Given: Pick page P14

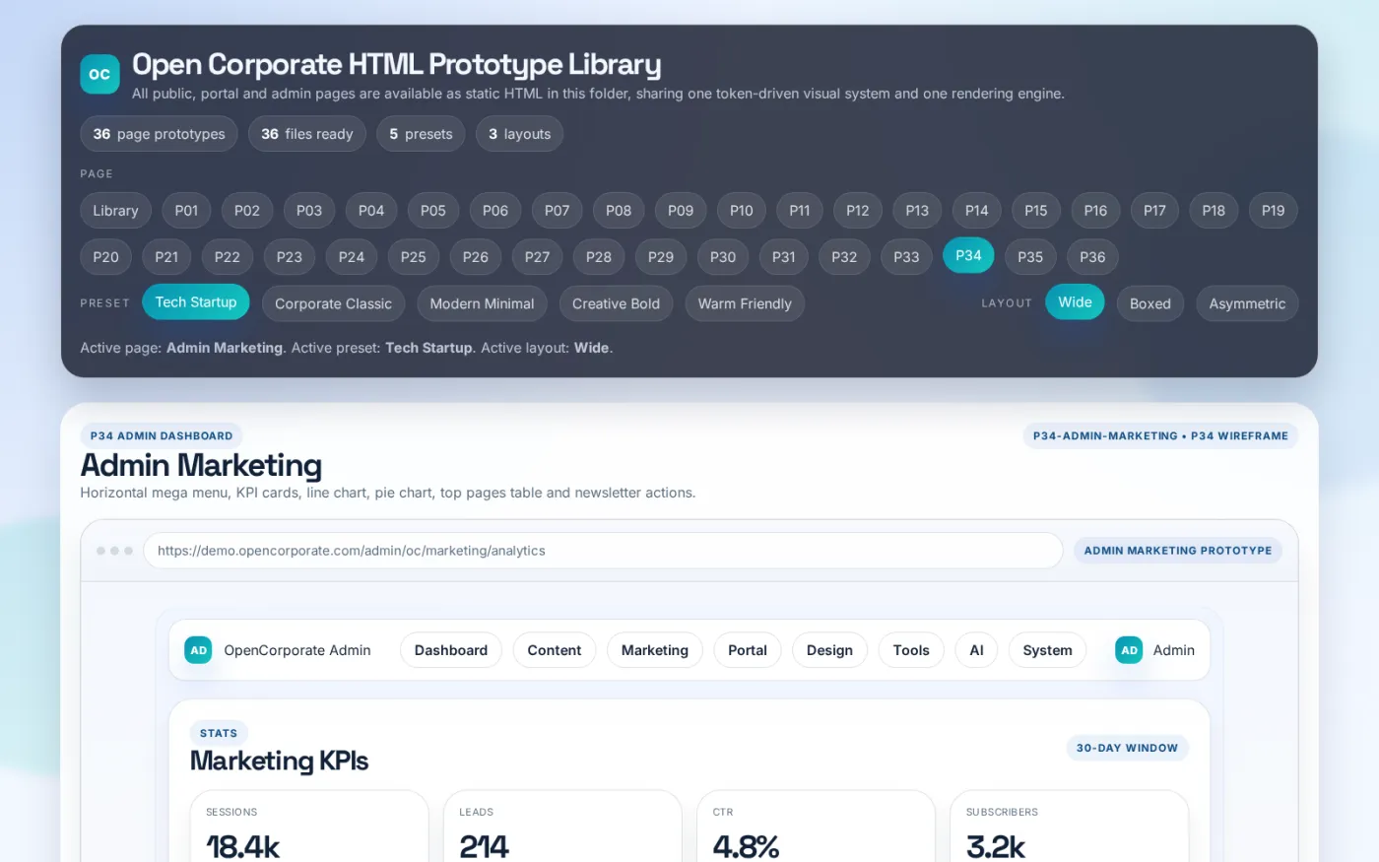Looking at the screenshot, I should [x=977, y=210].
